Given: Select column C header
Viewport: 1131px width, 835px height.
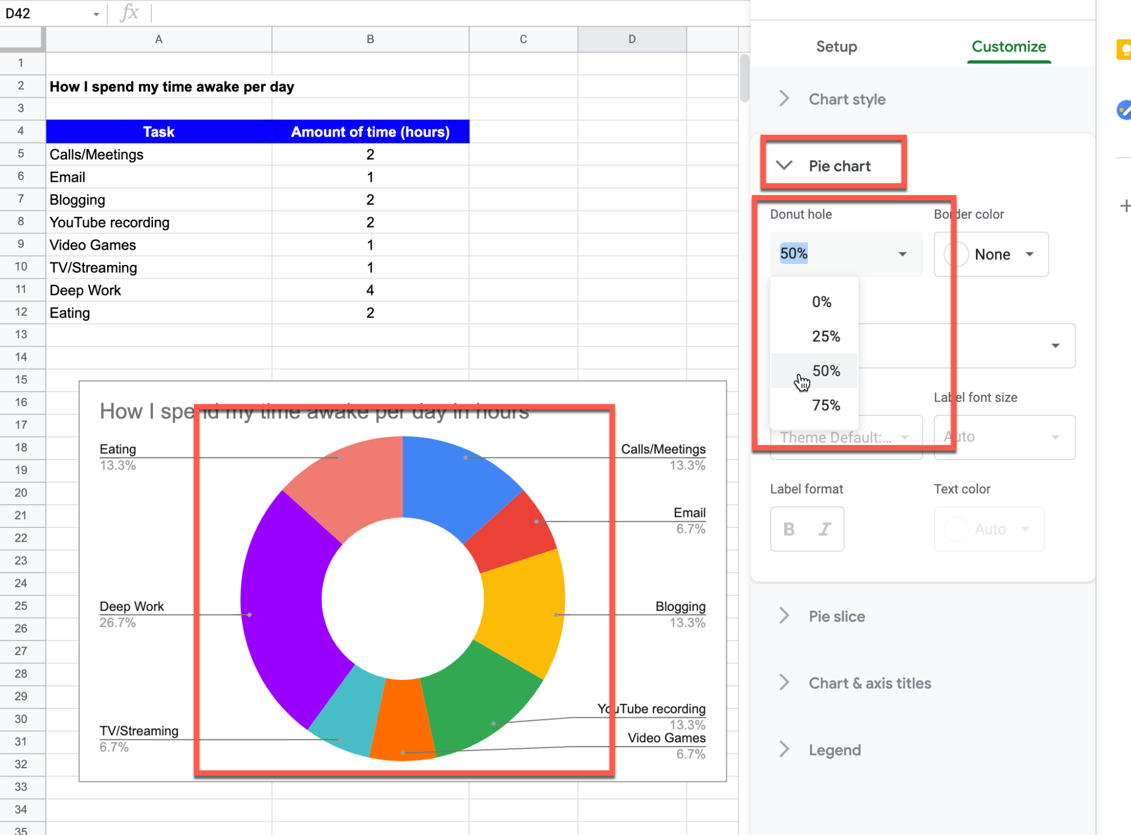Looking at the screenshot, I should [x=523, y=39].
